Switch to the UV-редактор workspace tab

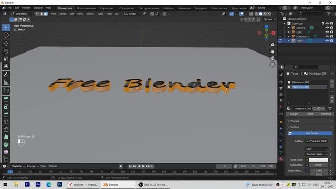tap(126, 8)
